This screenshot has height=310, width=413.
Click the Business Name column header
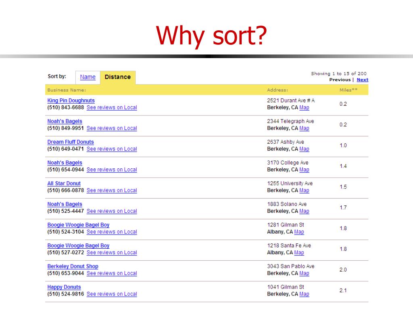67,90
